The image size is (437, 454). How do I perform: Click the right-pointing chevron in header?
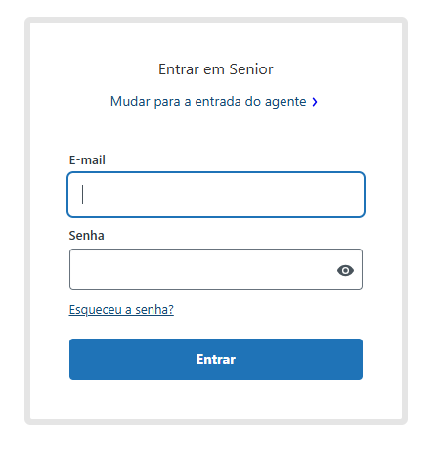(x=315, y=102)
